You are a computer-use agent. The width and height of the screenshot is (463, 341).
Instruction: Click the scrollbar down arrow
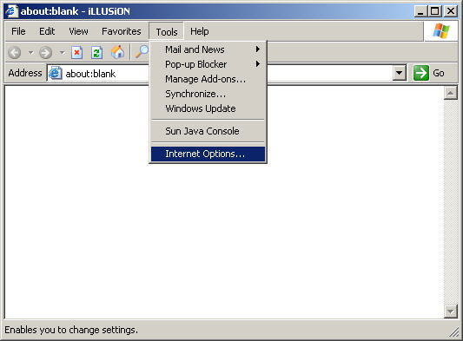(x=450, y=311)
